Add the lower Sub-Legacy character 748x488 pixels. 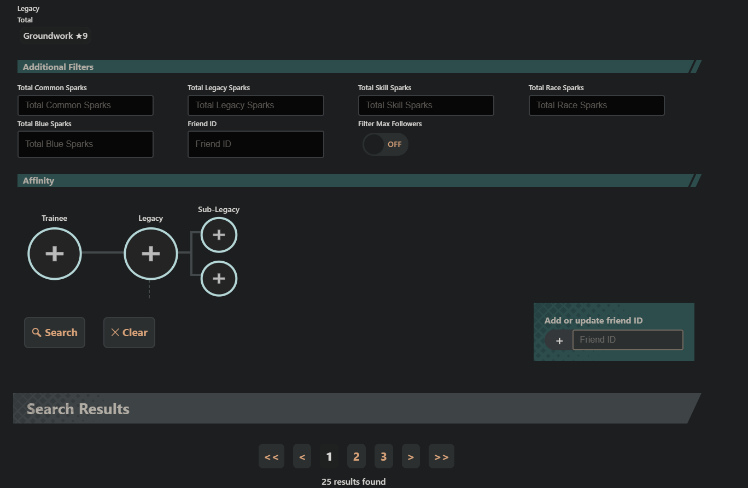coord(219,279)
